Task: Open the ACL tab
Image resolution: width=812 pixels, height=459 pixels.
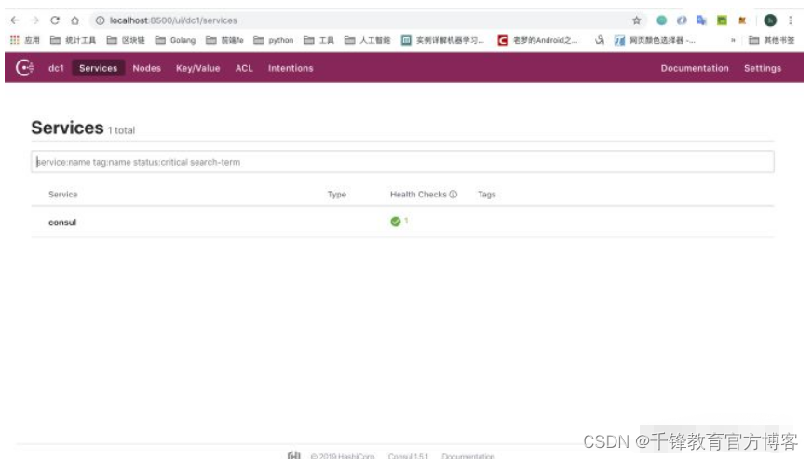Action: point(244,68)
